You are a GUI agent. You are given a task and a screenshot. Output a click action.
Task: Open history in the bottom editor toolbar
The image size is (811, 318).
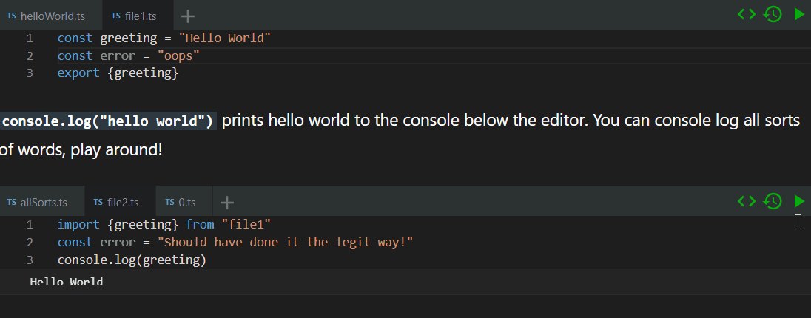773,201
